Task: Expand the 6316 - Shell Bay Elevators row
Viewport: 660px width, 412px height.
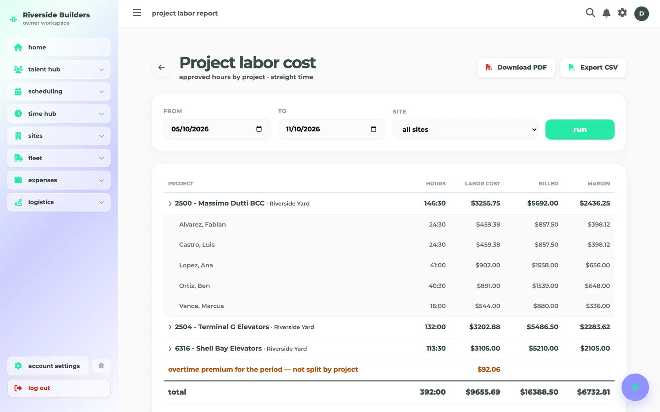Action: point(170,349)
